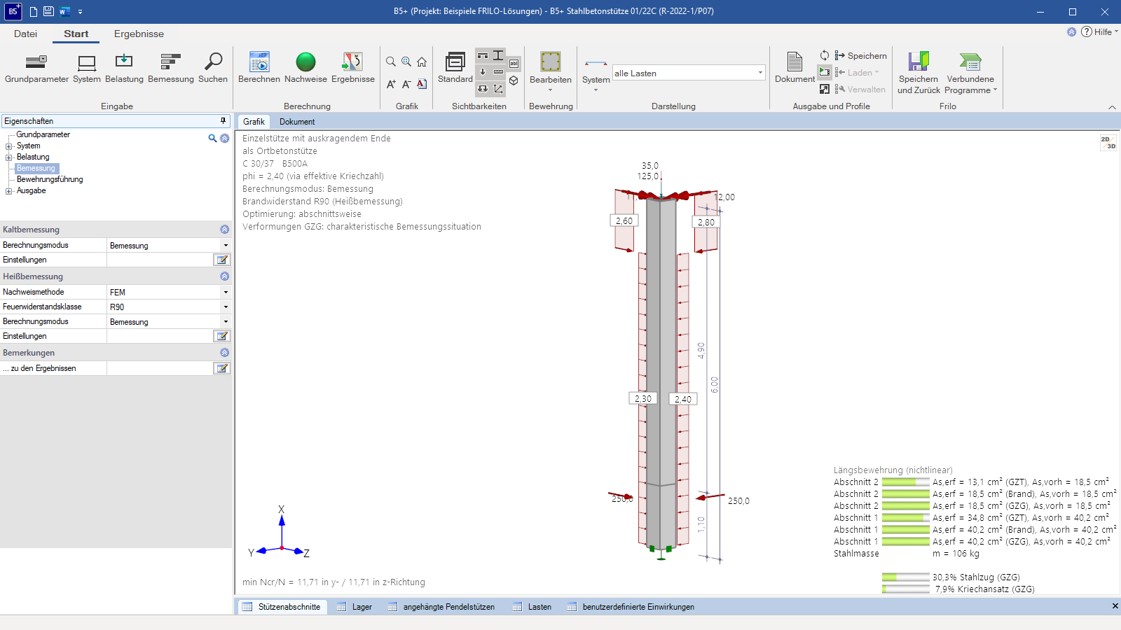Screen dimensions: 1121x630
Task: Show Nachweise green status ball
Action: 305,68
